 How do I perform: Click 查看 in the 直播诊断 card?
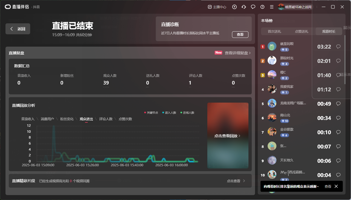[240, 35]
